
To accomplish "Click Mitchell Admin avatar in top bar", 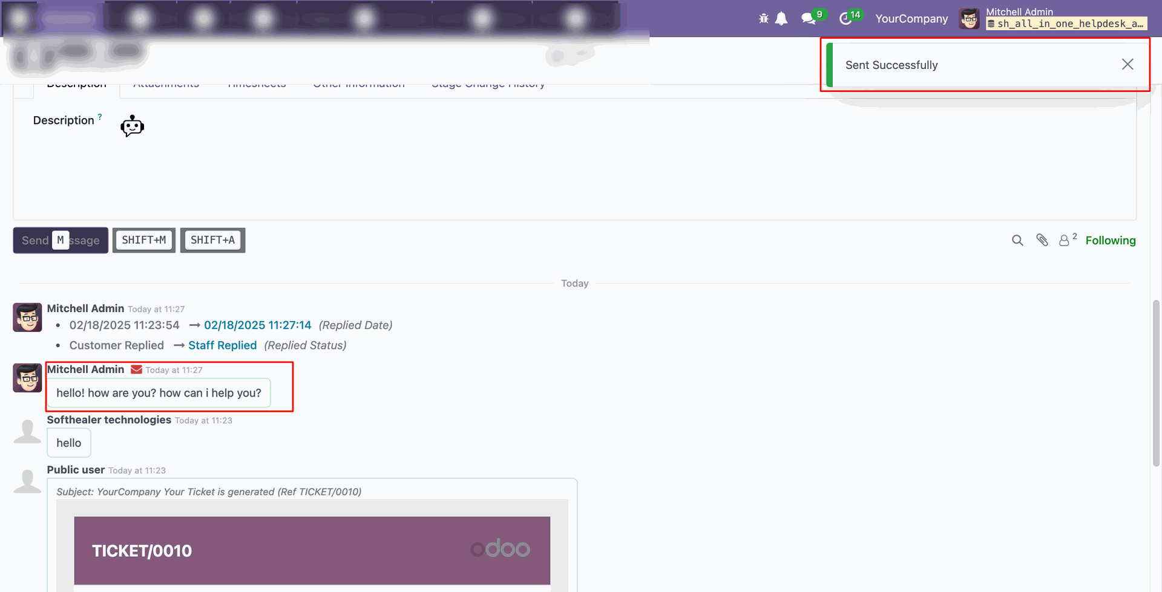I will (969, 19).
